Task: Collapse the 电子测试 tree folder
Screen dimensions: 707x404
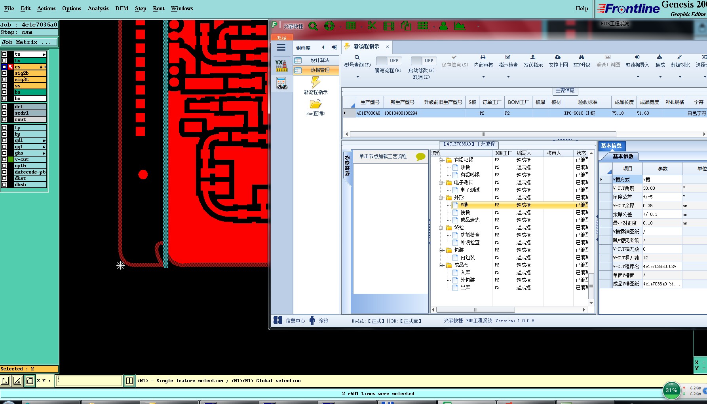Action: point(441,183)
